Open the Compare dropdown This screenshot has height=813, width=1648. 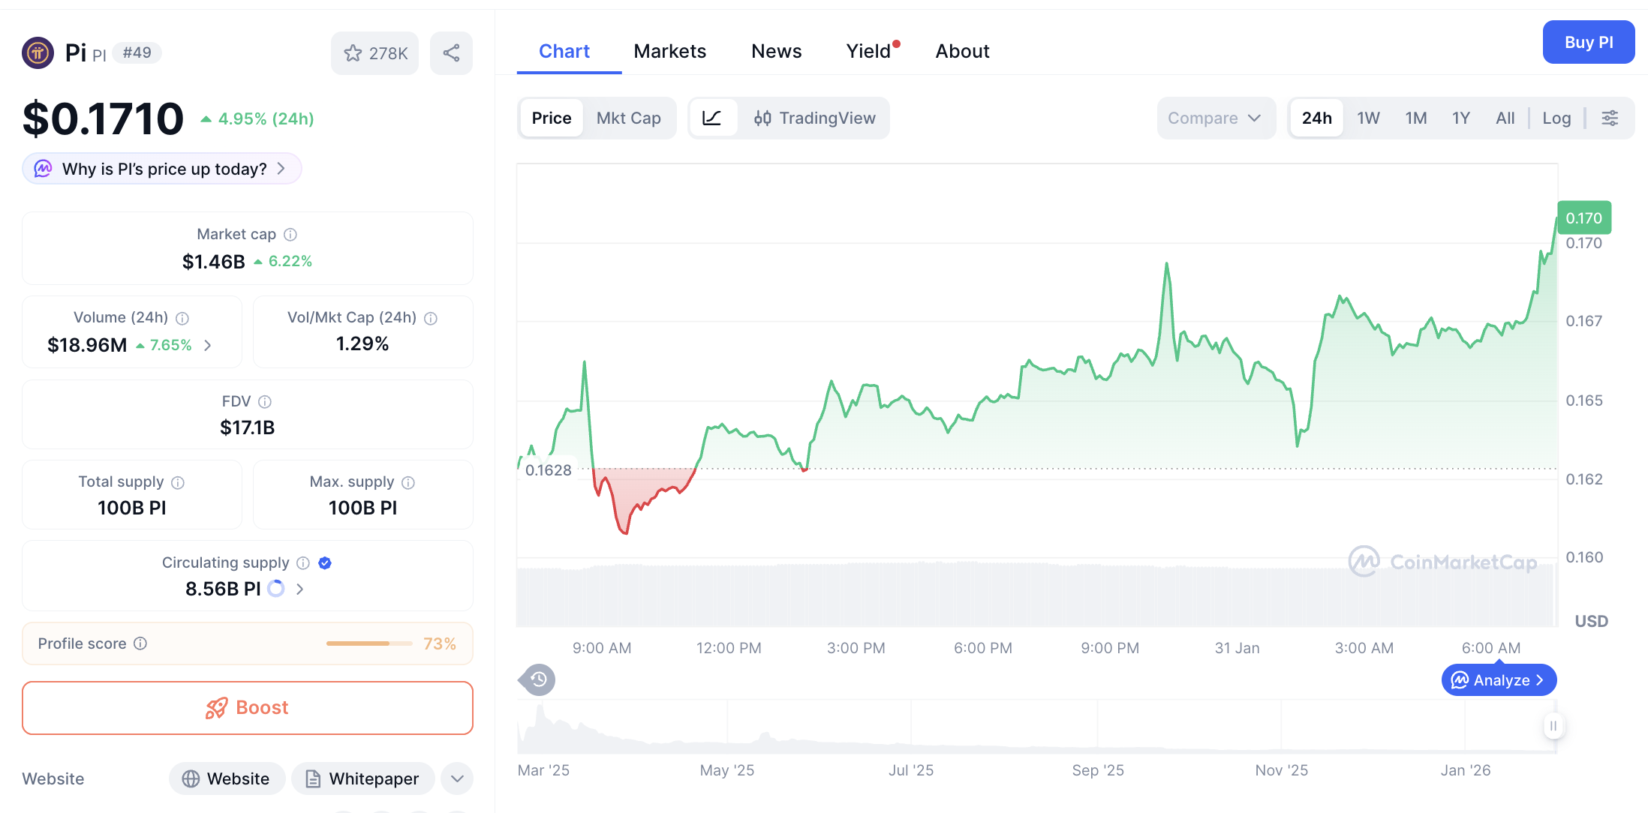pyautogui.click(x=1216, y=118)
